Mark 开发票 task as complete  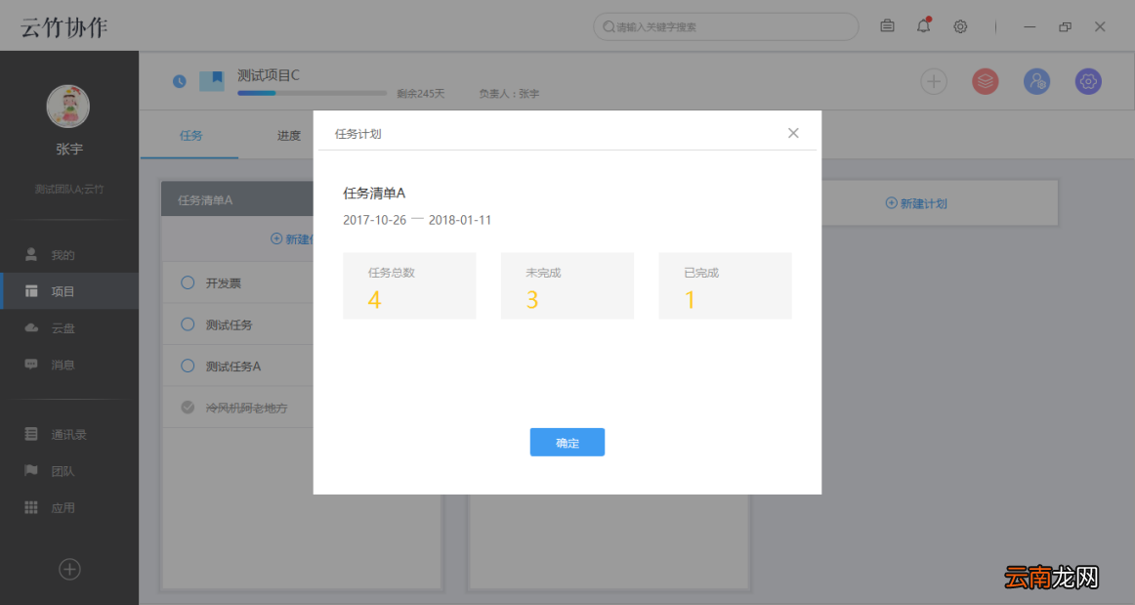coord(188,282)
